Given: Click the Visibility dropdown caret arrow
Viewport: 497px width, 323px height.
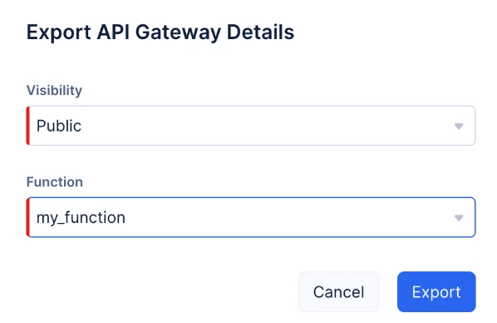Looking at the screenshot, I should pyautogui.click(x=459, y=126).
